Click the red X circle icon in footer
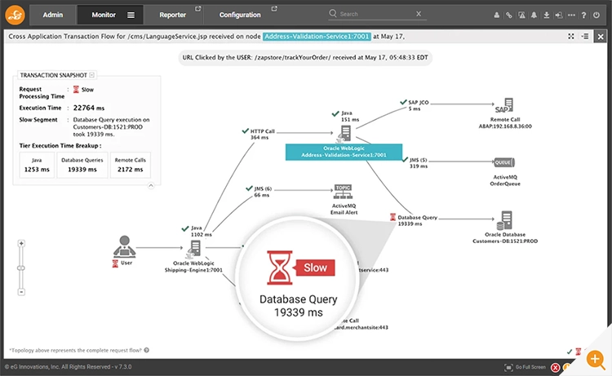The height and width of the screenshot is (376, 612). [555, 367]
